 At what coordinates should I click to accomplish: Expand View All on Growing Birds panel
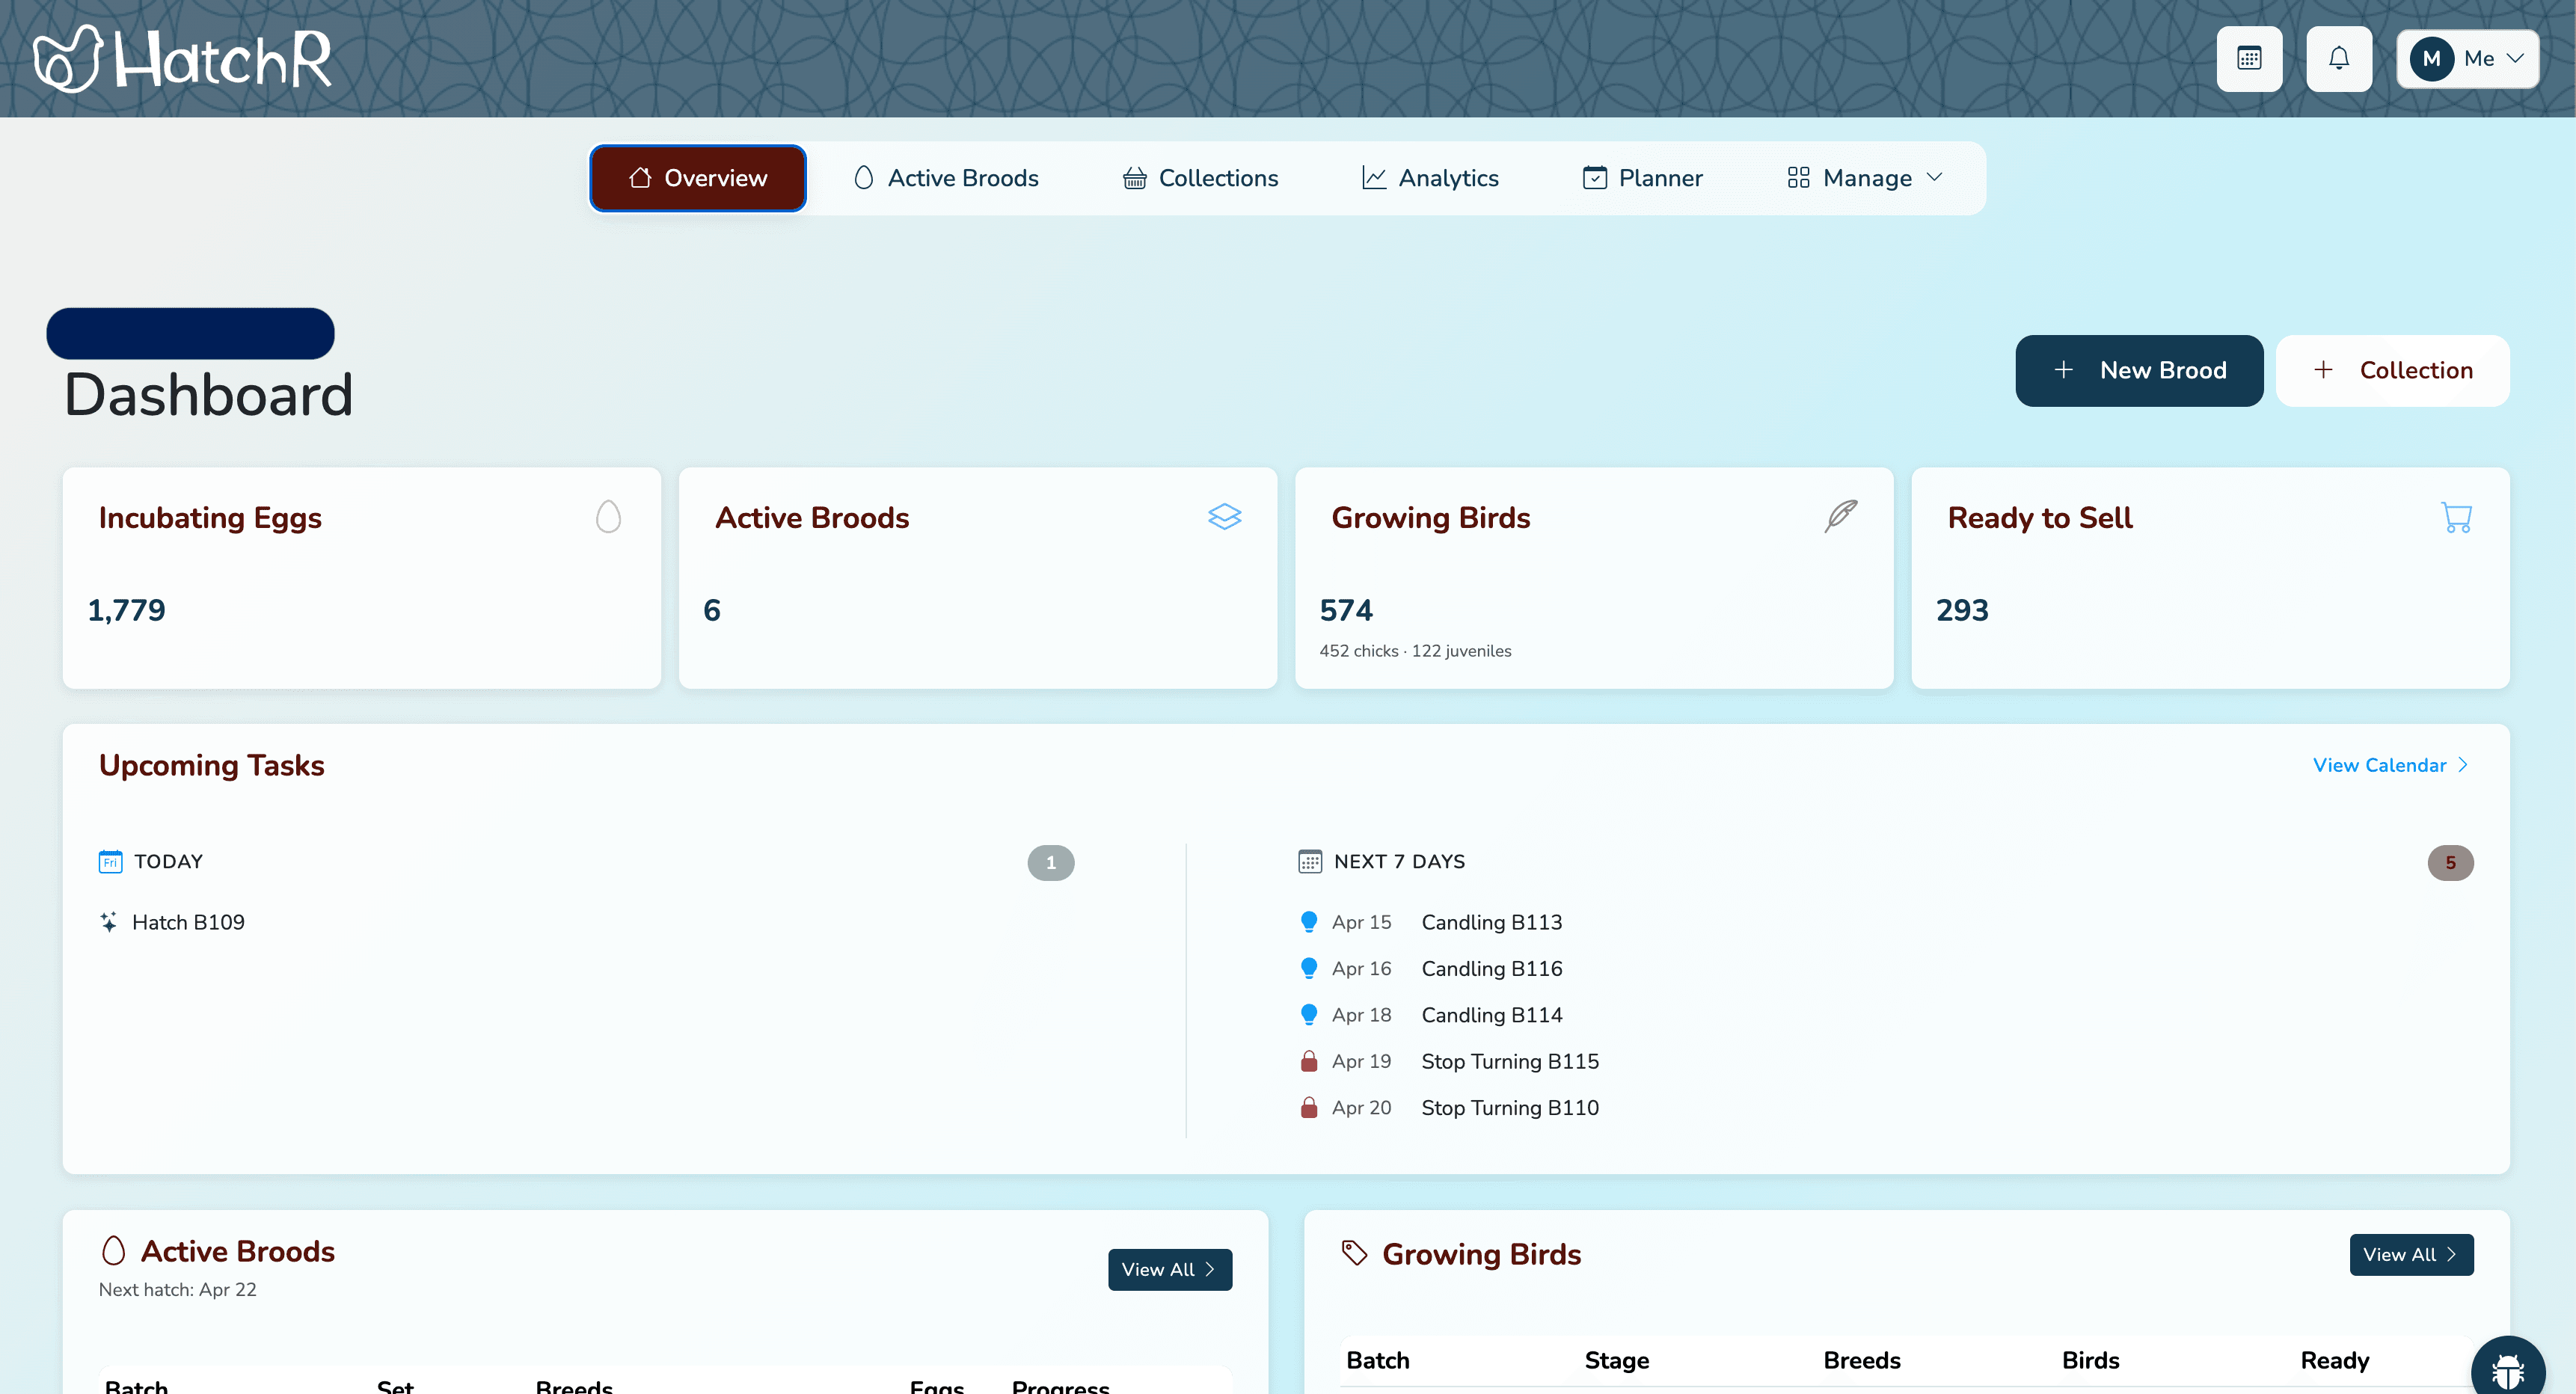click(x=2410, y=1255)
